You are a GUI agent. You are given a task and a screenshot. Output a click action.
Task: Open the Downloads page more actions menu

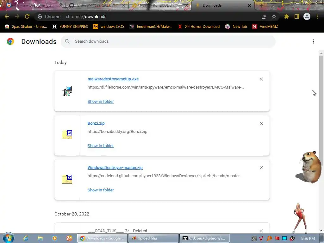click(x=313, y=41)
